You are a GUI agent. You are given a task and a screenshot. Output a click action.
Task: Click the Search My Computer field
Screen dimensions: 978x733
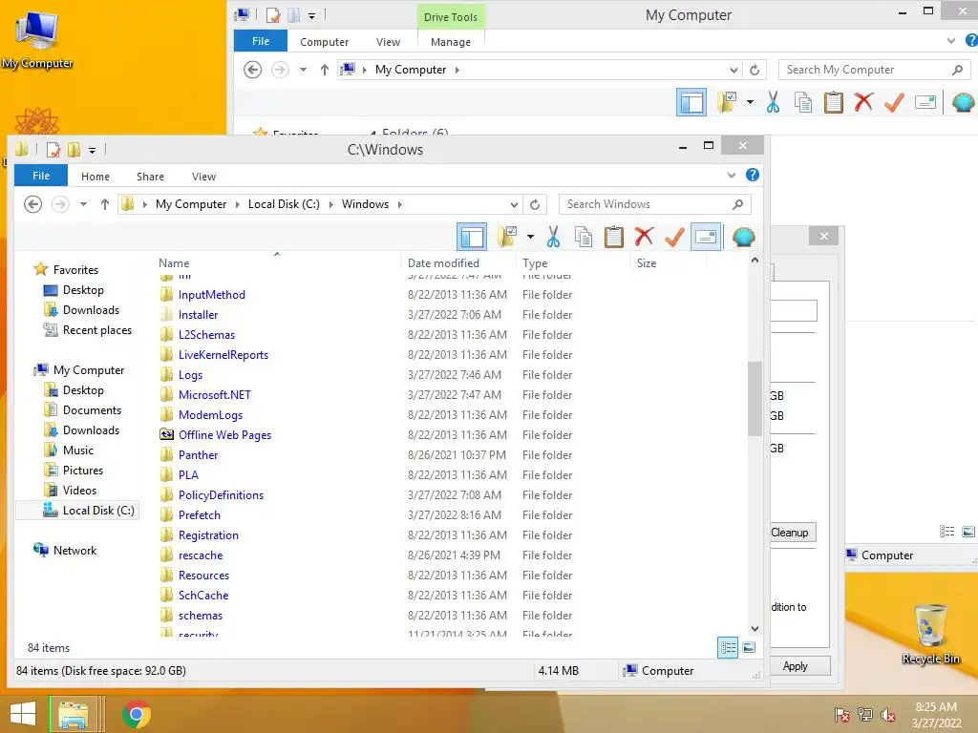(x=875, y=70)
